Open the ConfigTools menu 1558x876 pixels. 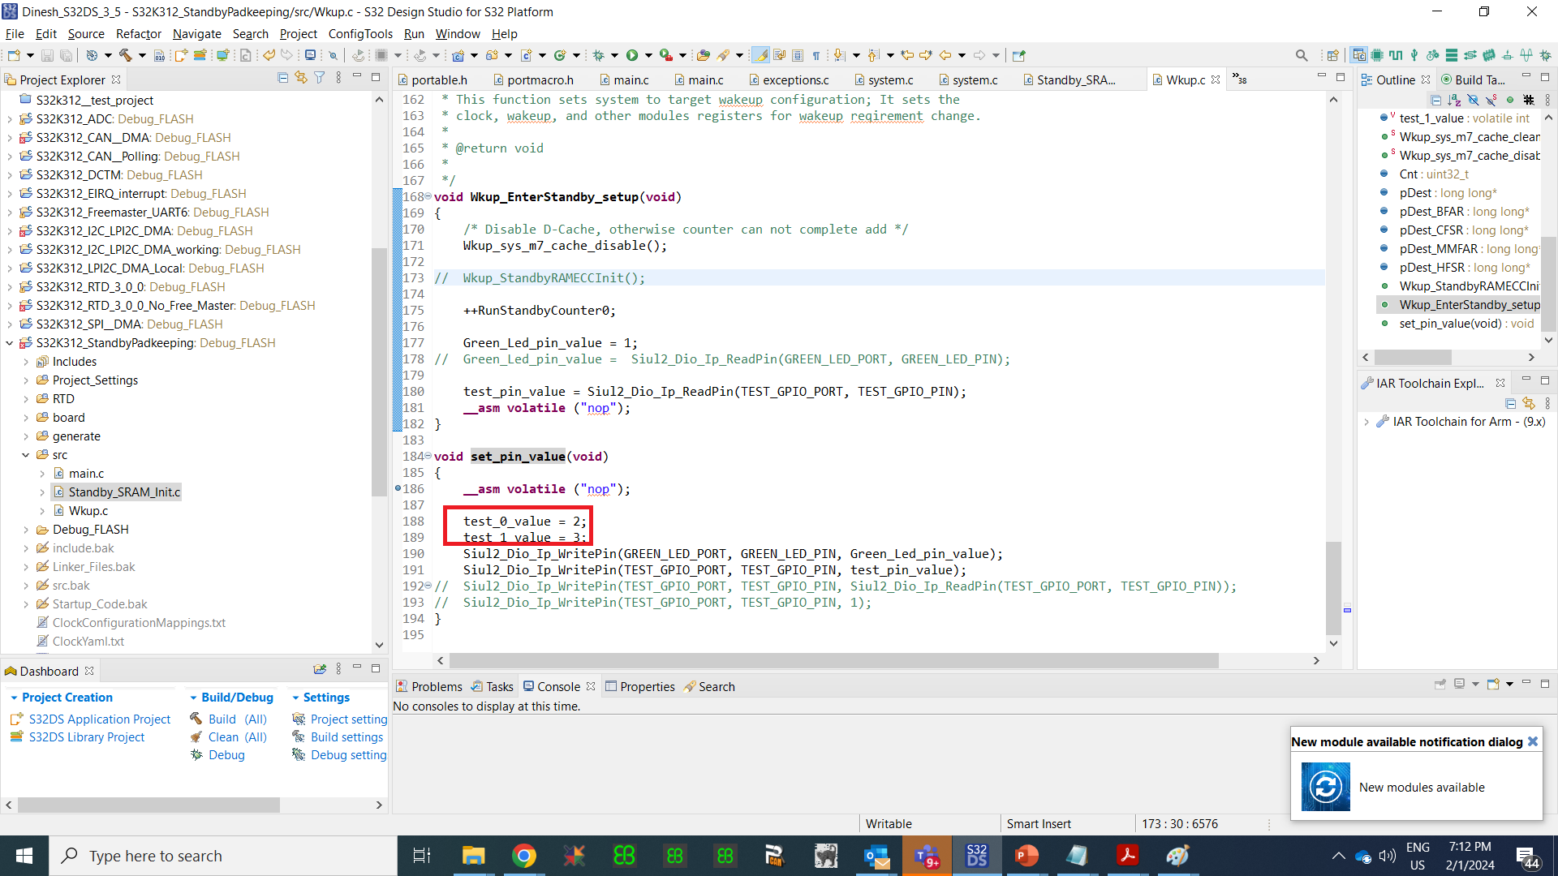[359, 34]
